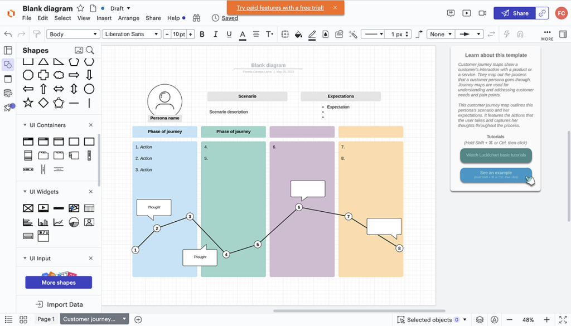
Task: Open the Liberation Sans font dropdown
Action: 132,34
